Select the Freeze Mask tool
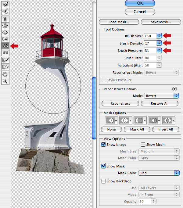 5,60
